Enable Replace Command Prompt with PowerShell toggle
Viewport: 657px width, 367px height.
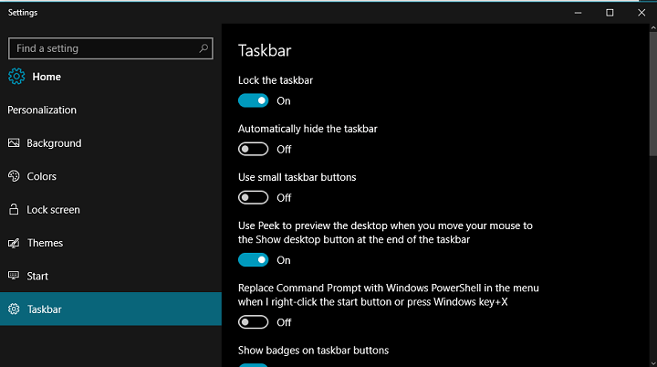pyautogui.click(x=253, y=322)
